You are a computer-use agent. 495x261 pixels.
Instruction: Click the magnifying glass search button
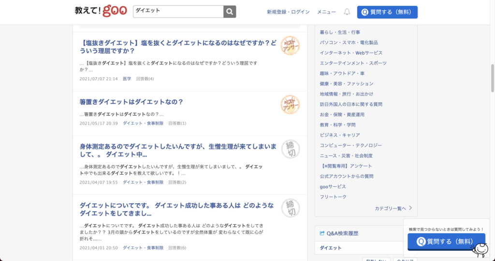[230, 12]
